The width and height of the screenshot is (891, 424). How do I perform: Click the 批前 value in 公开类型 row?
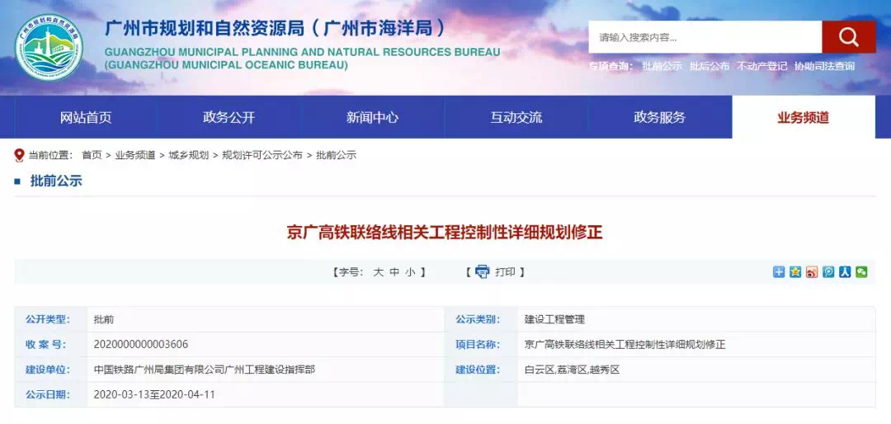click(x=103, y=319)
